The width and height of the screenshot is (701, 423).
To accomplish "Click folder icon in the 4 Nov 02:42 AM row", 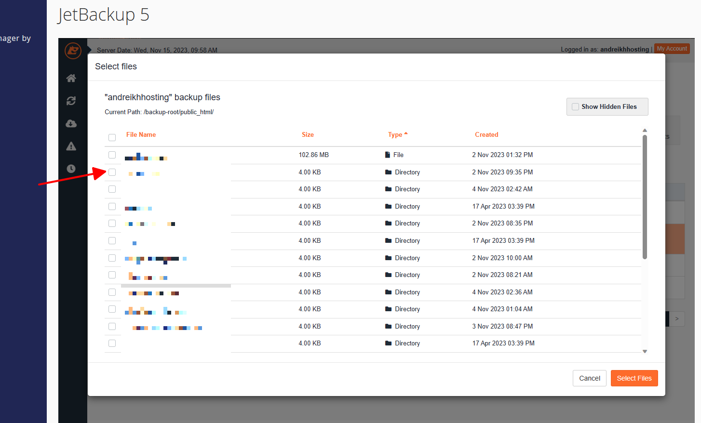I will [389, 189].
